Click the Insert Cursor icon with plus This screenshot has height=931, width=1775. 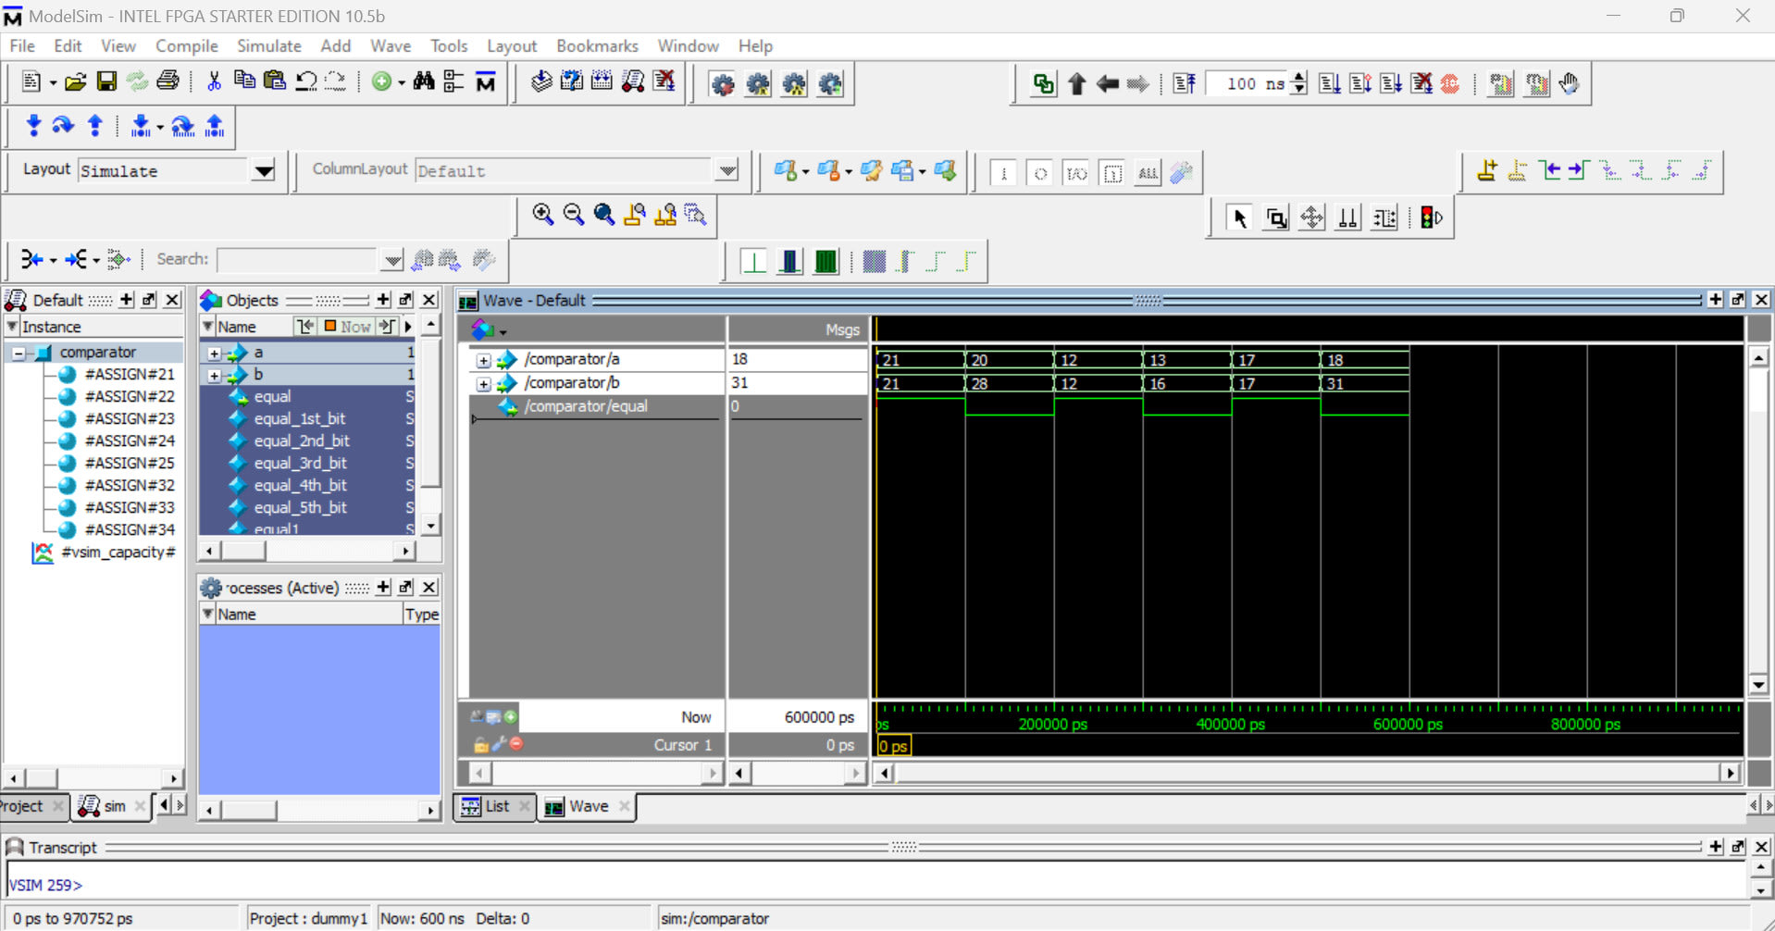click(1486, 170)
